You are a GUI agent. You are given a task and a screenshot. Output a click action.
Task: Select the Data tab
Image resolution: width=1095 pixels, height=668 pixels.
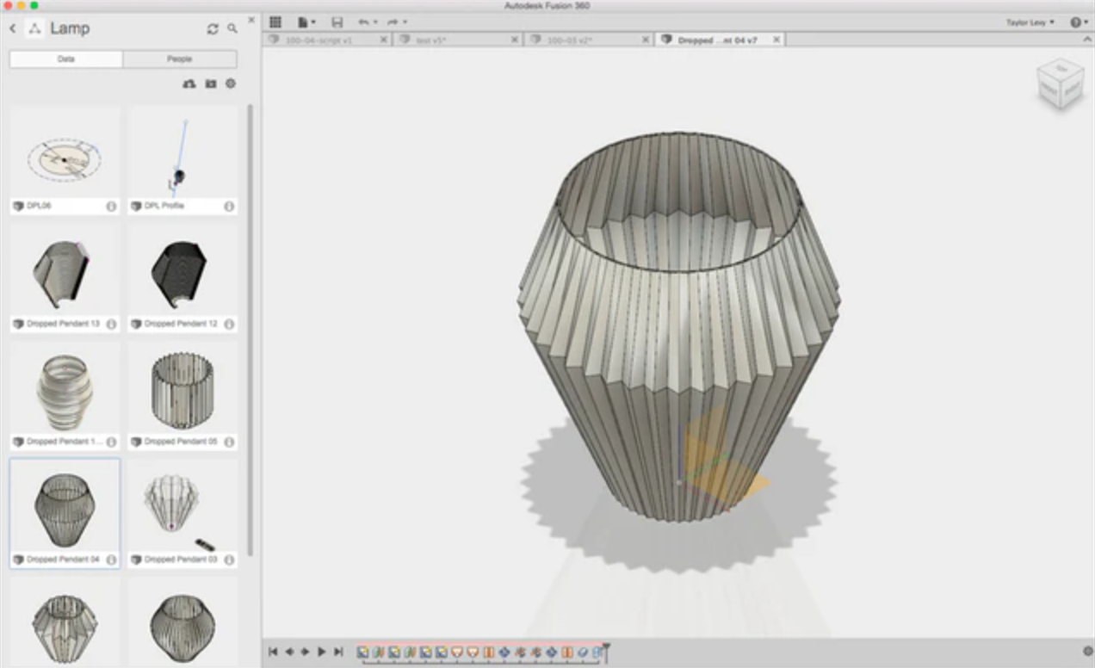[65, 59]
